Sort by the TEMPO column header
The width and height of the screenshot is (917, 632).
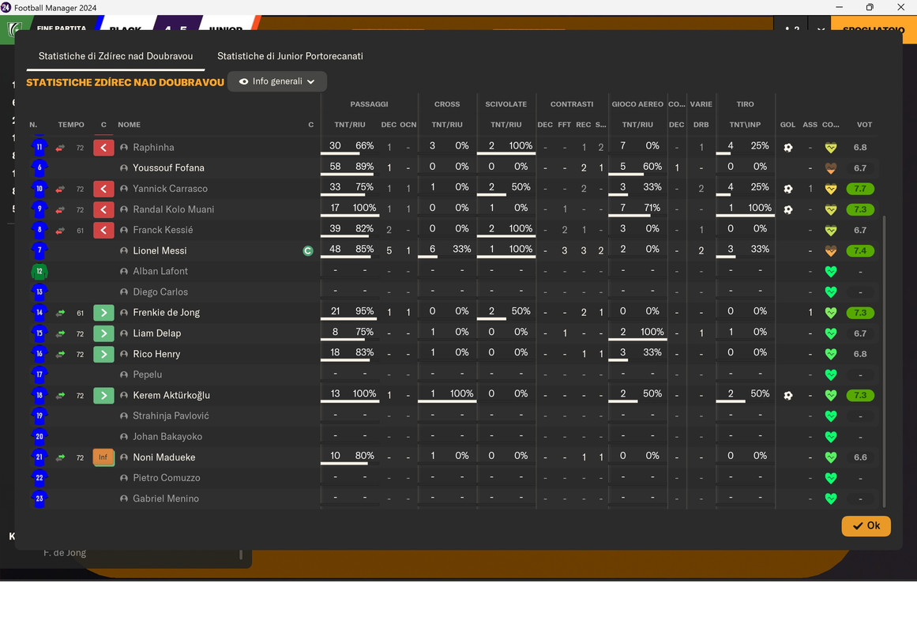pyautogui.click(x=71, y=125)
